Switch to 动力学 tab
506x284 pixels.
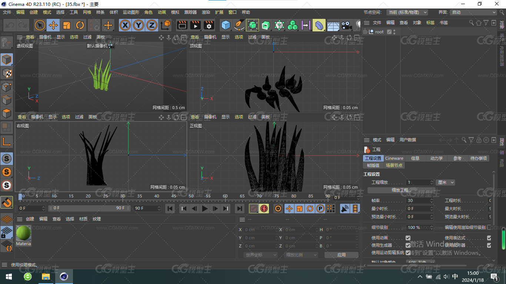pos(436,158)
